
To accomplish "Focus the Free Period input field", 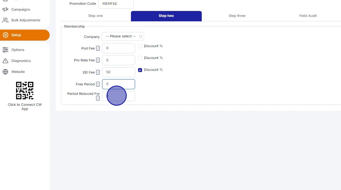I will click(x=118, y=84).
